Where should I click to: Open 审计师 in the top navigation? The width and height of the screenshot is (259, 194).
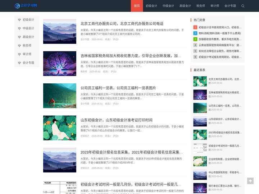[x=215, y=6]
